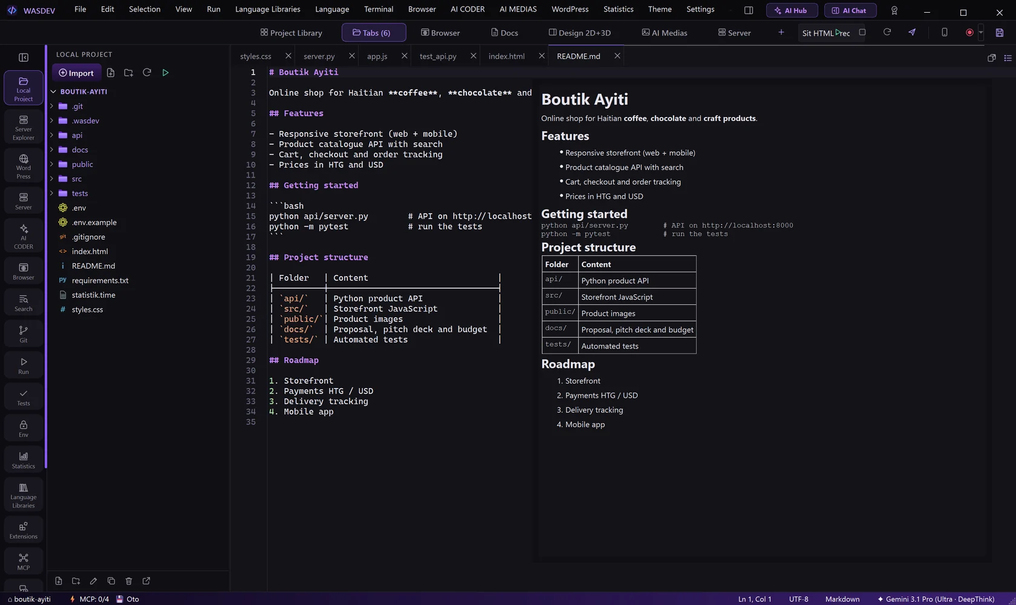Viewport: 1016px width, 605px height.
Task: Open the AI CODER sidebar icon
Action: point(24,237)
